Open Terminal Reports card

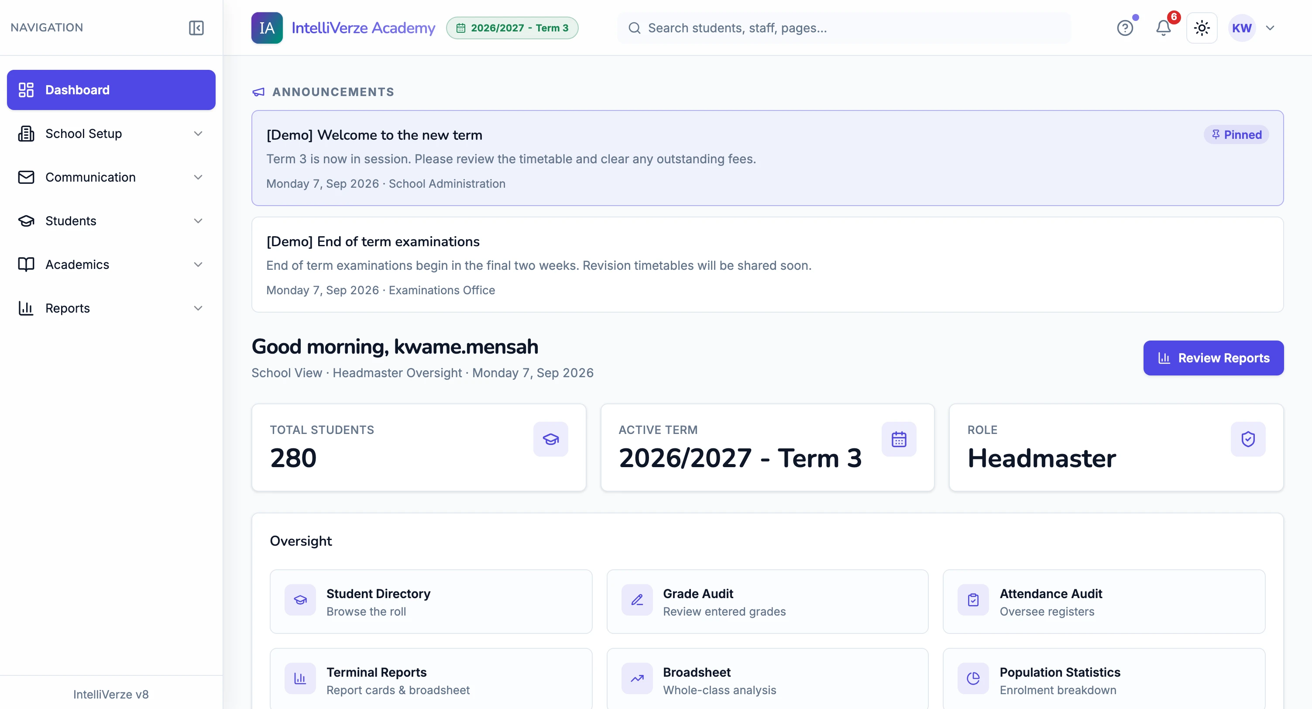pos(431,679)
